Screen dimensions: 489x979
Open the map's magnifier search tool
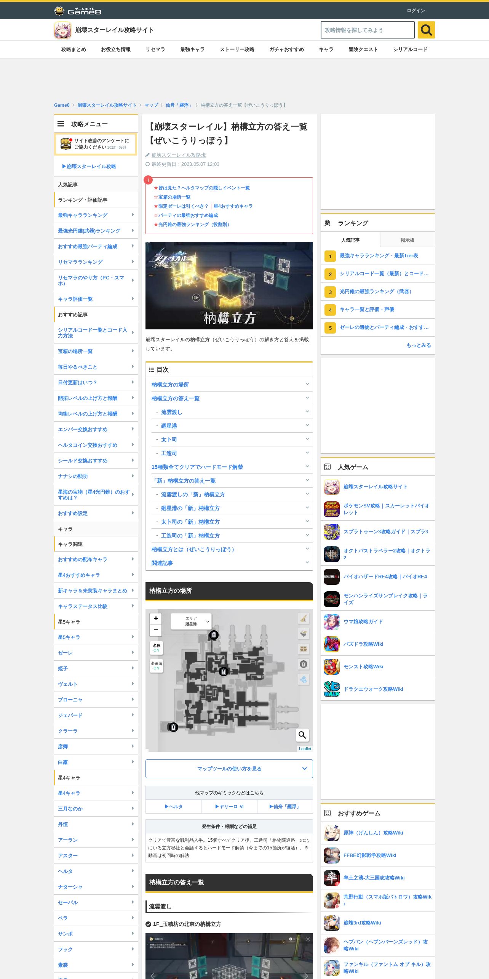pyautogui.click(x=302, y=735)
